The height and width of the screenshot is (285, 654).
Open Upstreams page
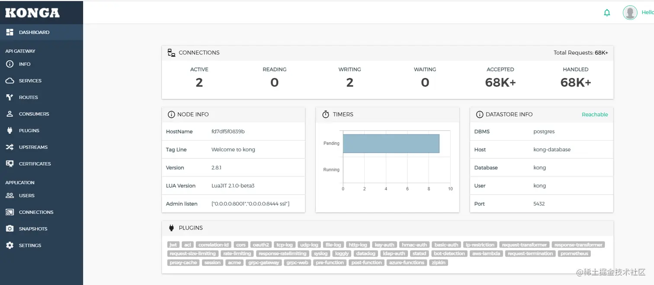tap(42, 147)
